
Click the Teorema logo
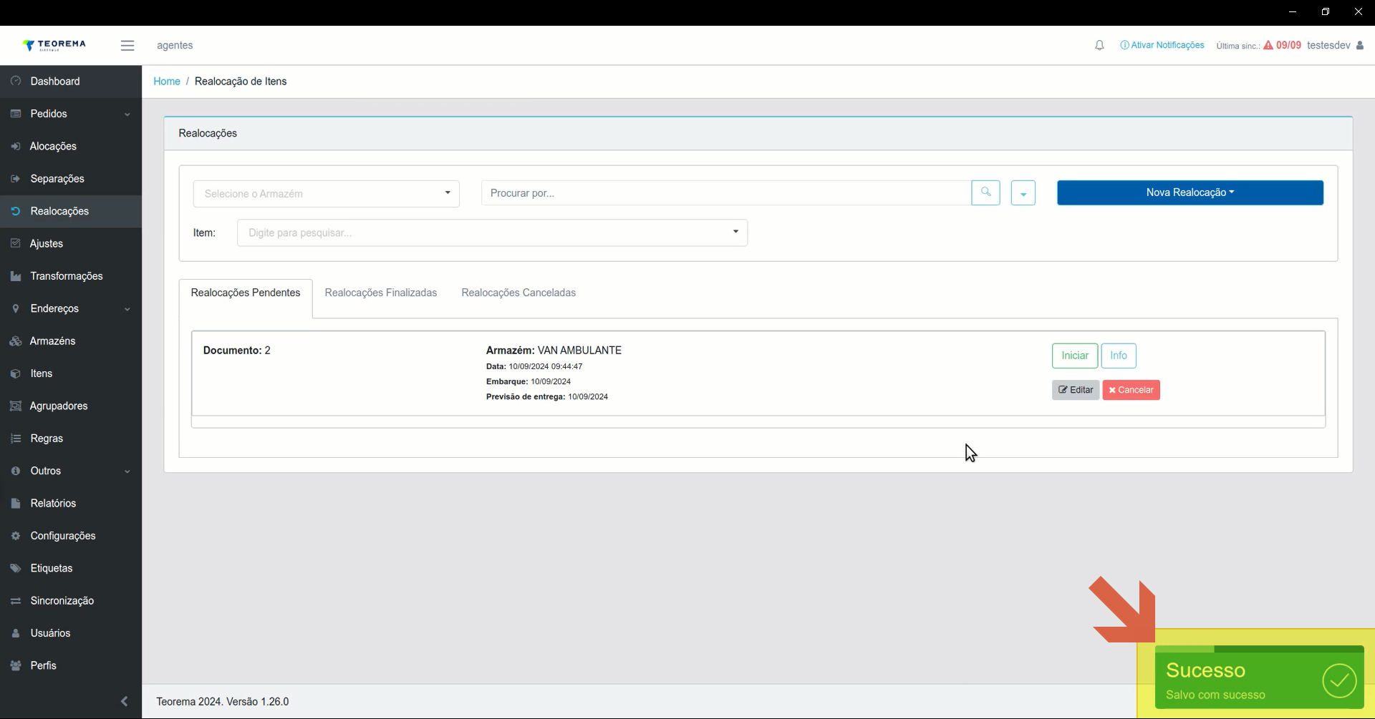point(54,45)
